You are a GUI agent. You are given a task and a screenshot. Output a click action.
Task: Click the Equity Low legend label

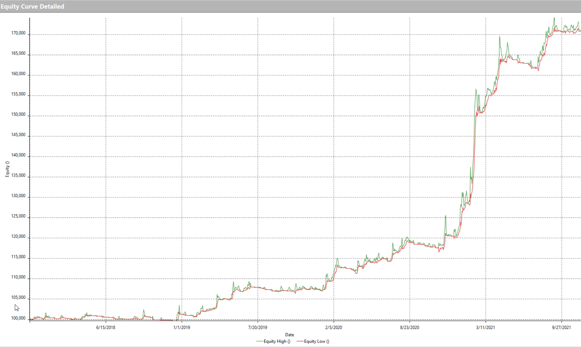tap(317, 341)
